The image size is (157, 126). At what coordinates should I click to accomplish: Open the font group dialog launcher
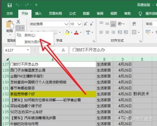click(94, 41)
